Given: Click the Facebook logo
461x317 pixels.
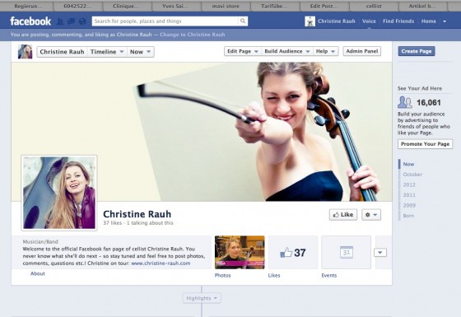Looking at the screenshot, I should click(30, 21).
